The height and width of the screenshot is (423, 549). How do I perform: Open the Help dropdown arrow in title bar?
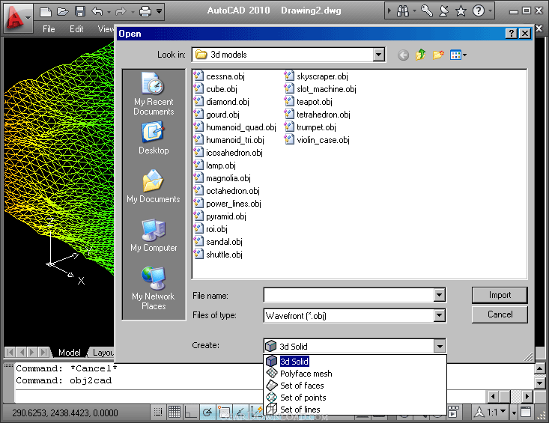pos(490,11)
